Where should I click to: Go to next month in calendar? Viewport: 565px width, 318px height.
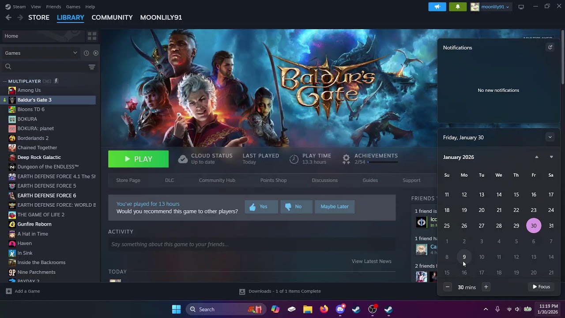pos(551,157)
